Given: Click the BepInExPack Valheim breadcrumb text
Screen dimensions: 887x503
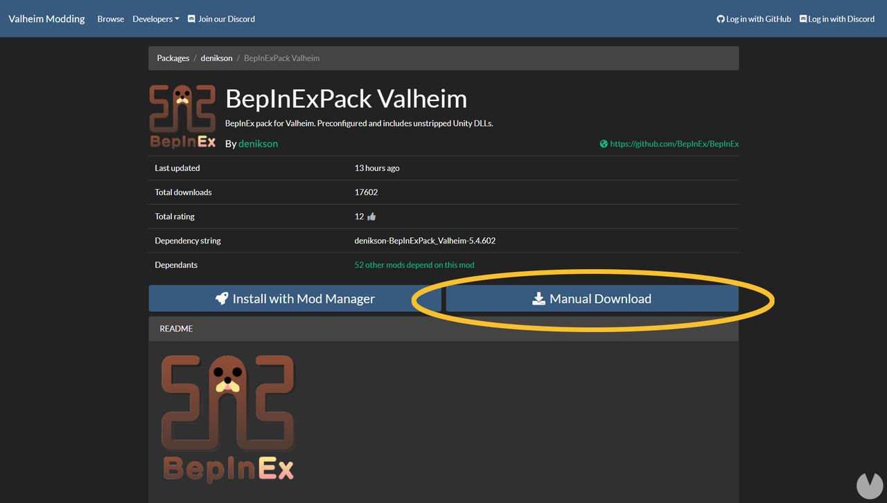Looking at the screenshot, I should click(282, 58).
